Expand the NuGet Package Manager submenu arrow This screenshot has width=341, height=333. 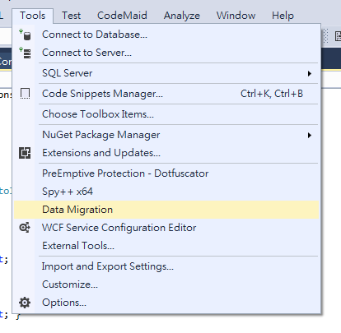click(x=310, y=135)
